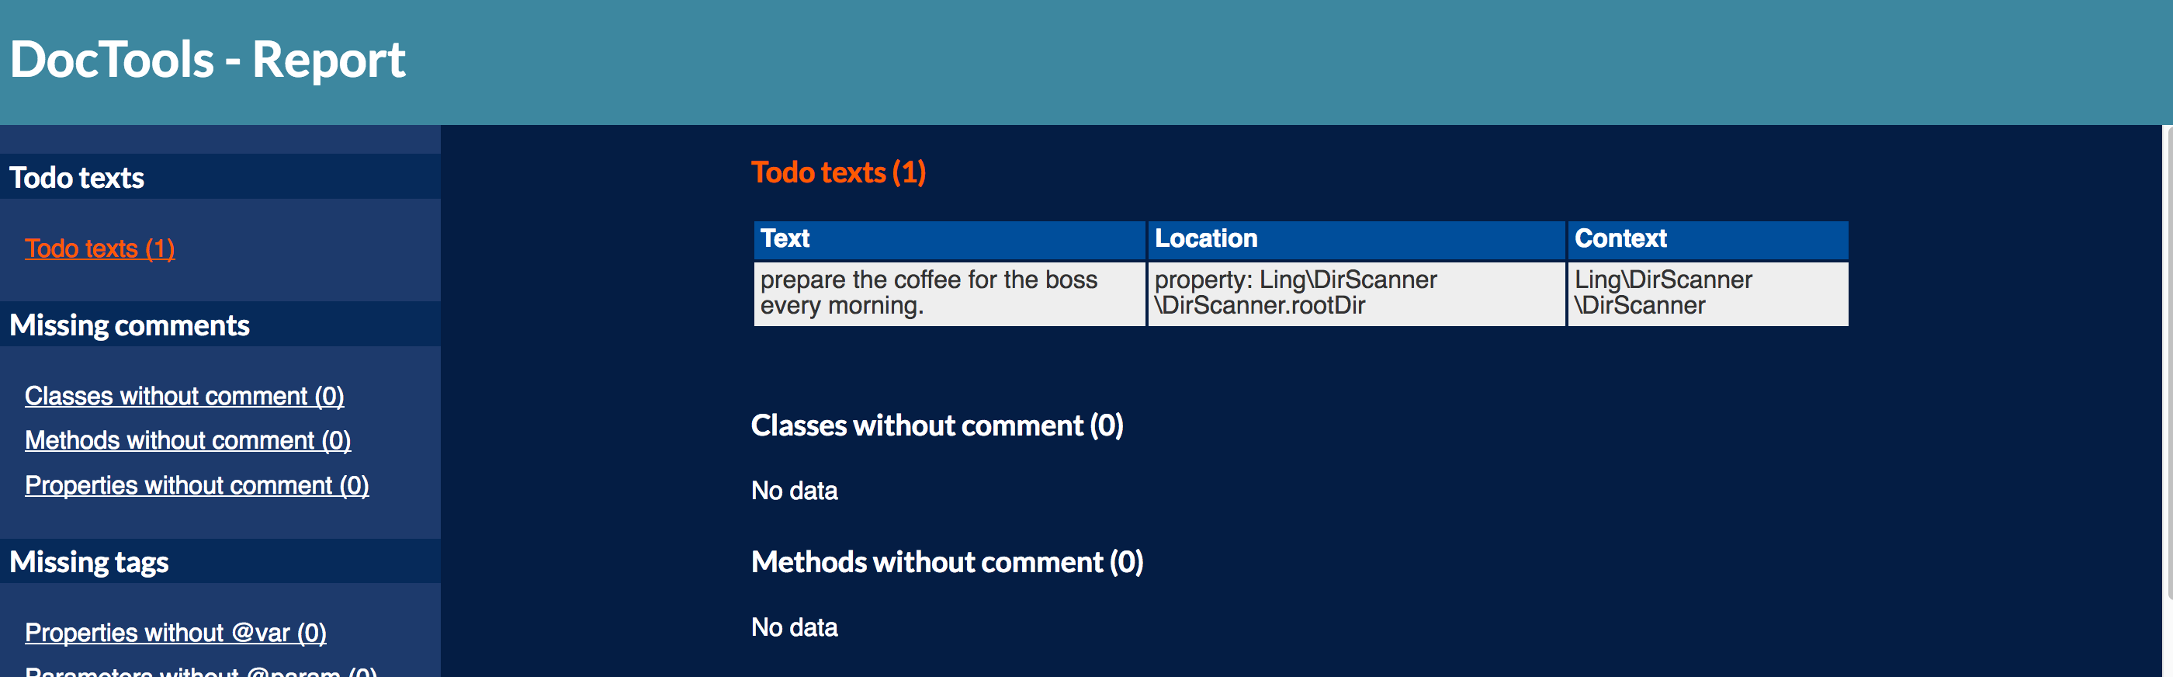Click the Methods without comment (0) heading

pos(947,561)
